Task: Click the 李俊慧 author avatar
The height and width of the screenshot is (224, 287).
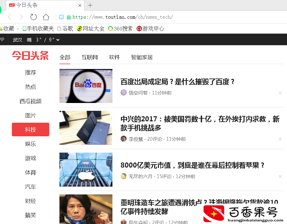Action: click(x=124, y=139)
